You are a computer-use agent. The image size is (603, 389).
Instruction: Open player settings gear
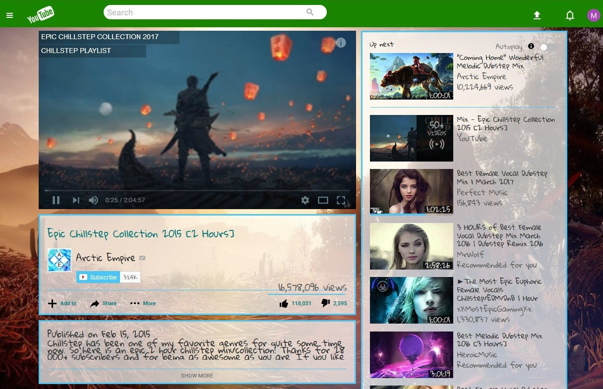click(305, 200)
